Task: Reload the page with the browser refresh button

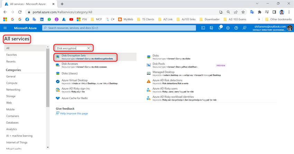Action: click(20, 12)
